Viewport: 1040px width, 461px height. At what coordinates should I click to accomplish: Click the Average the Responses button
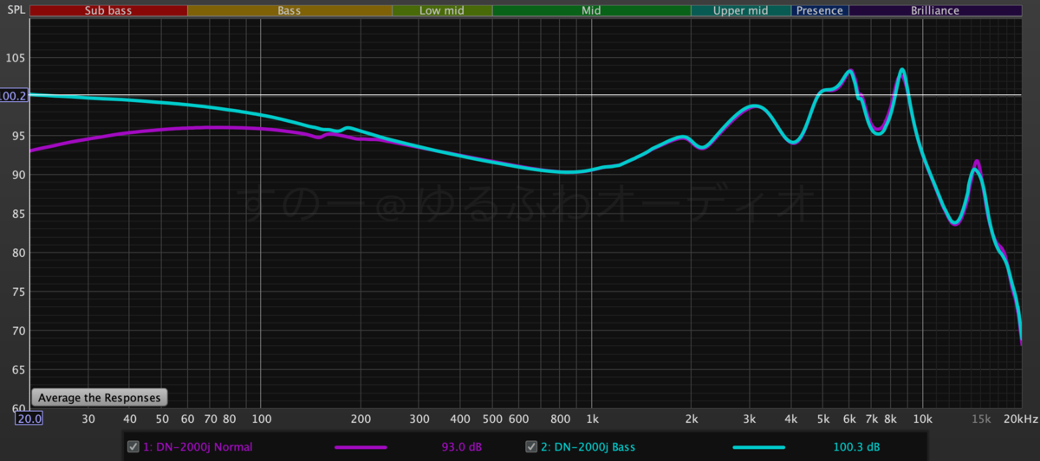[99, 398]
